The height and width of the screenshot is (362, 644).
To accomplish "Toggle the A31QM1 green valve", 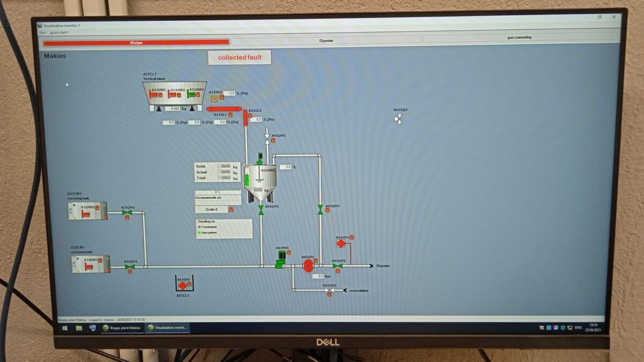I will pos(127,213).
